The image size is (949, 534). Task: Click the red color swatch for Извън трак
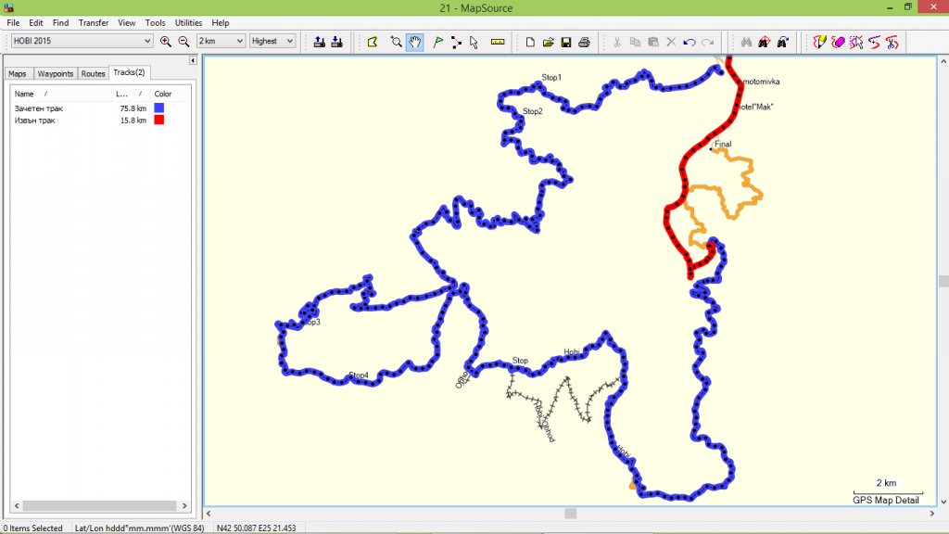[x=159, y=120]
